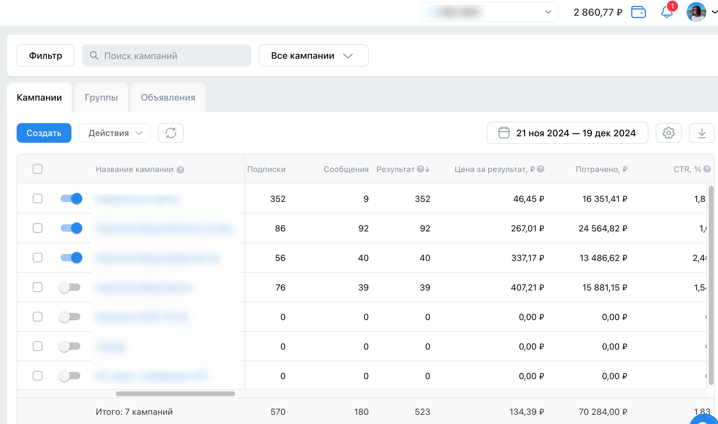Check the select-all campaigns checkbox
The image size is (718, 424).
pos(38,169)
